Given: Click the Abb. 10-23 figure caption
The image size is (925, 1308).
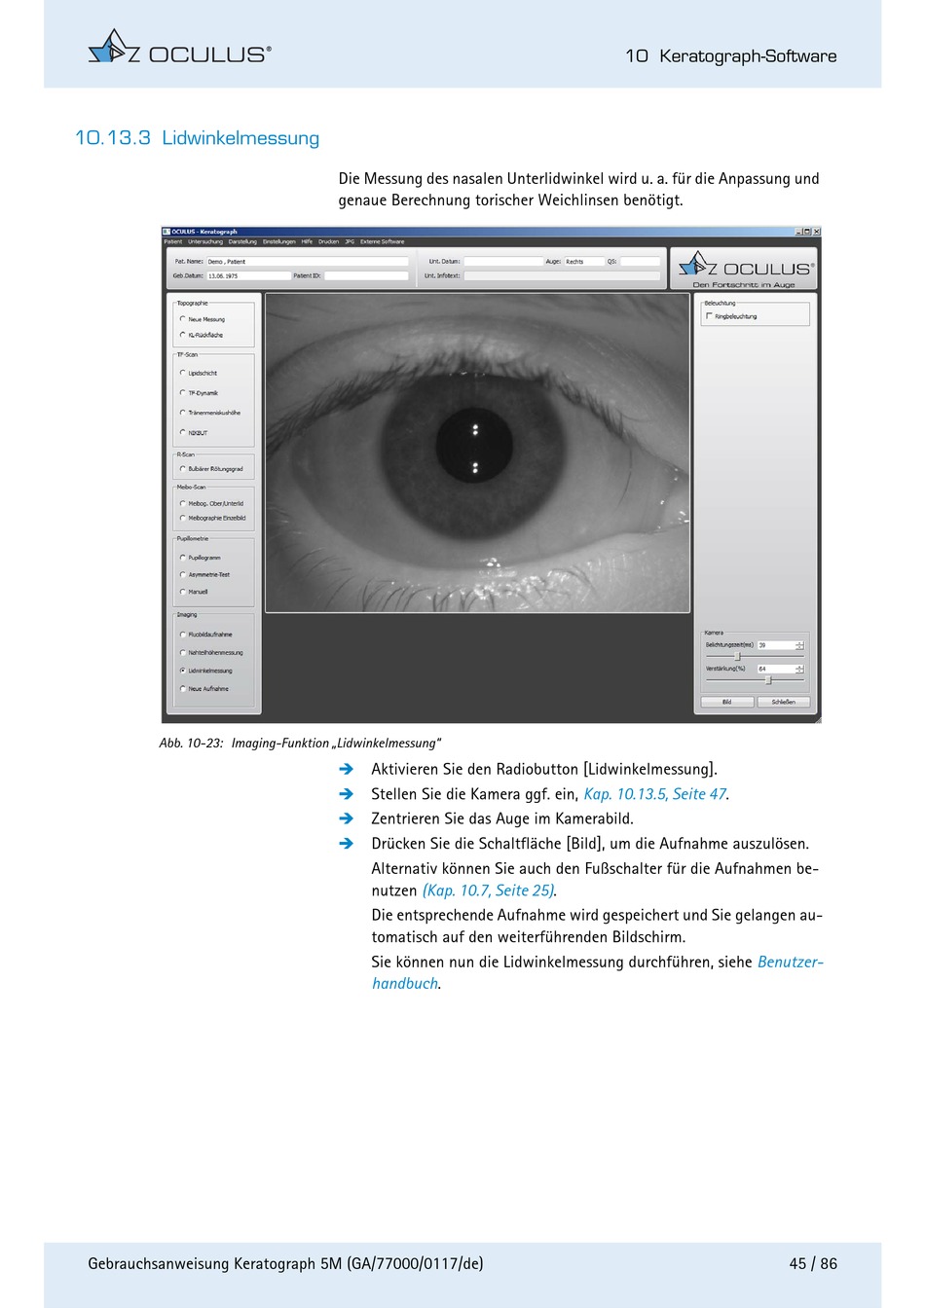Looking at the screenshot, I should coord(300,744).
